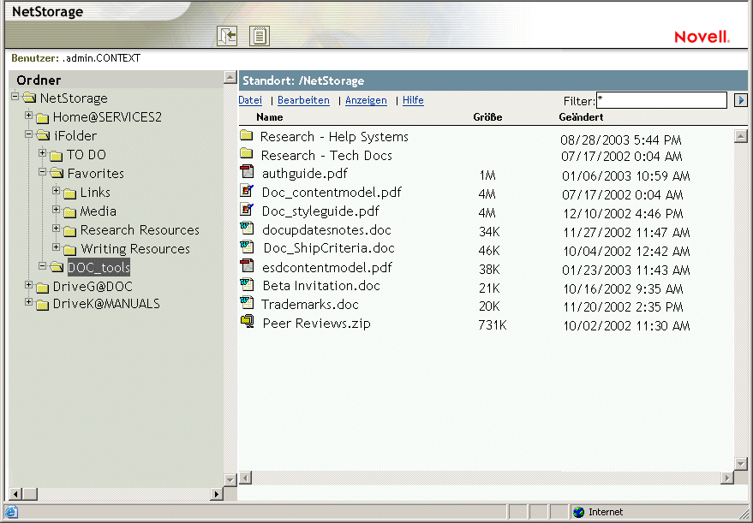Sort by the Größe column header
Screen dimensions: 753x523
(x=487, y=117)
